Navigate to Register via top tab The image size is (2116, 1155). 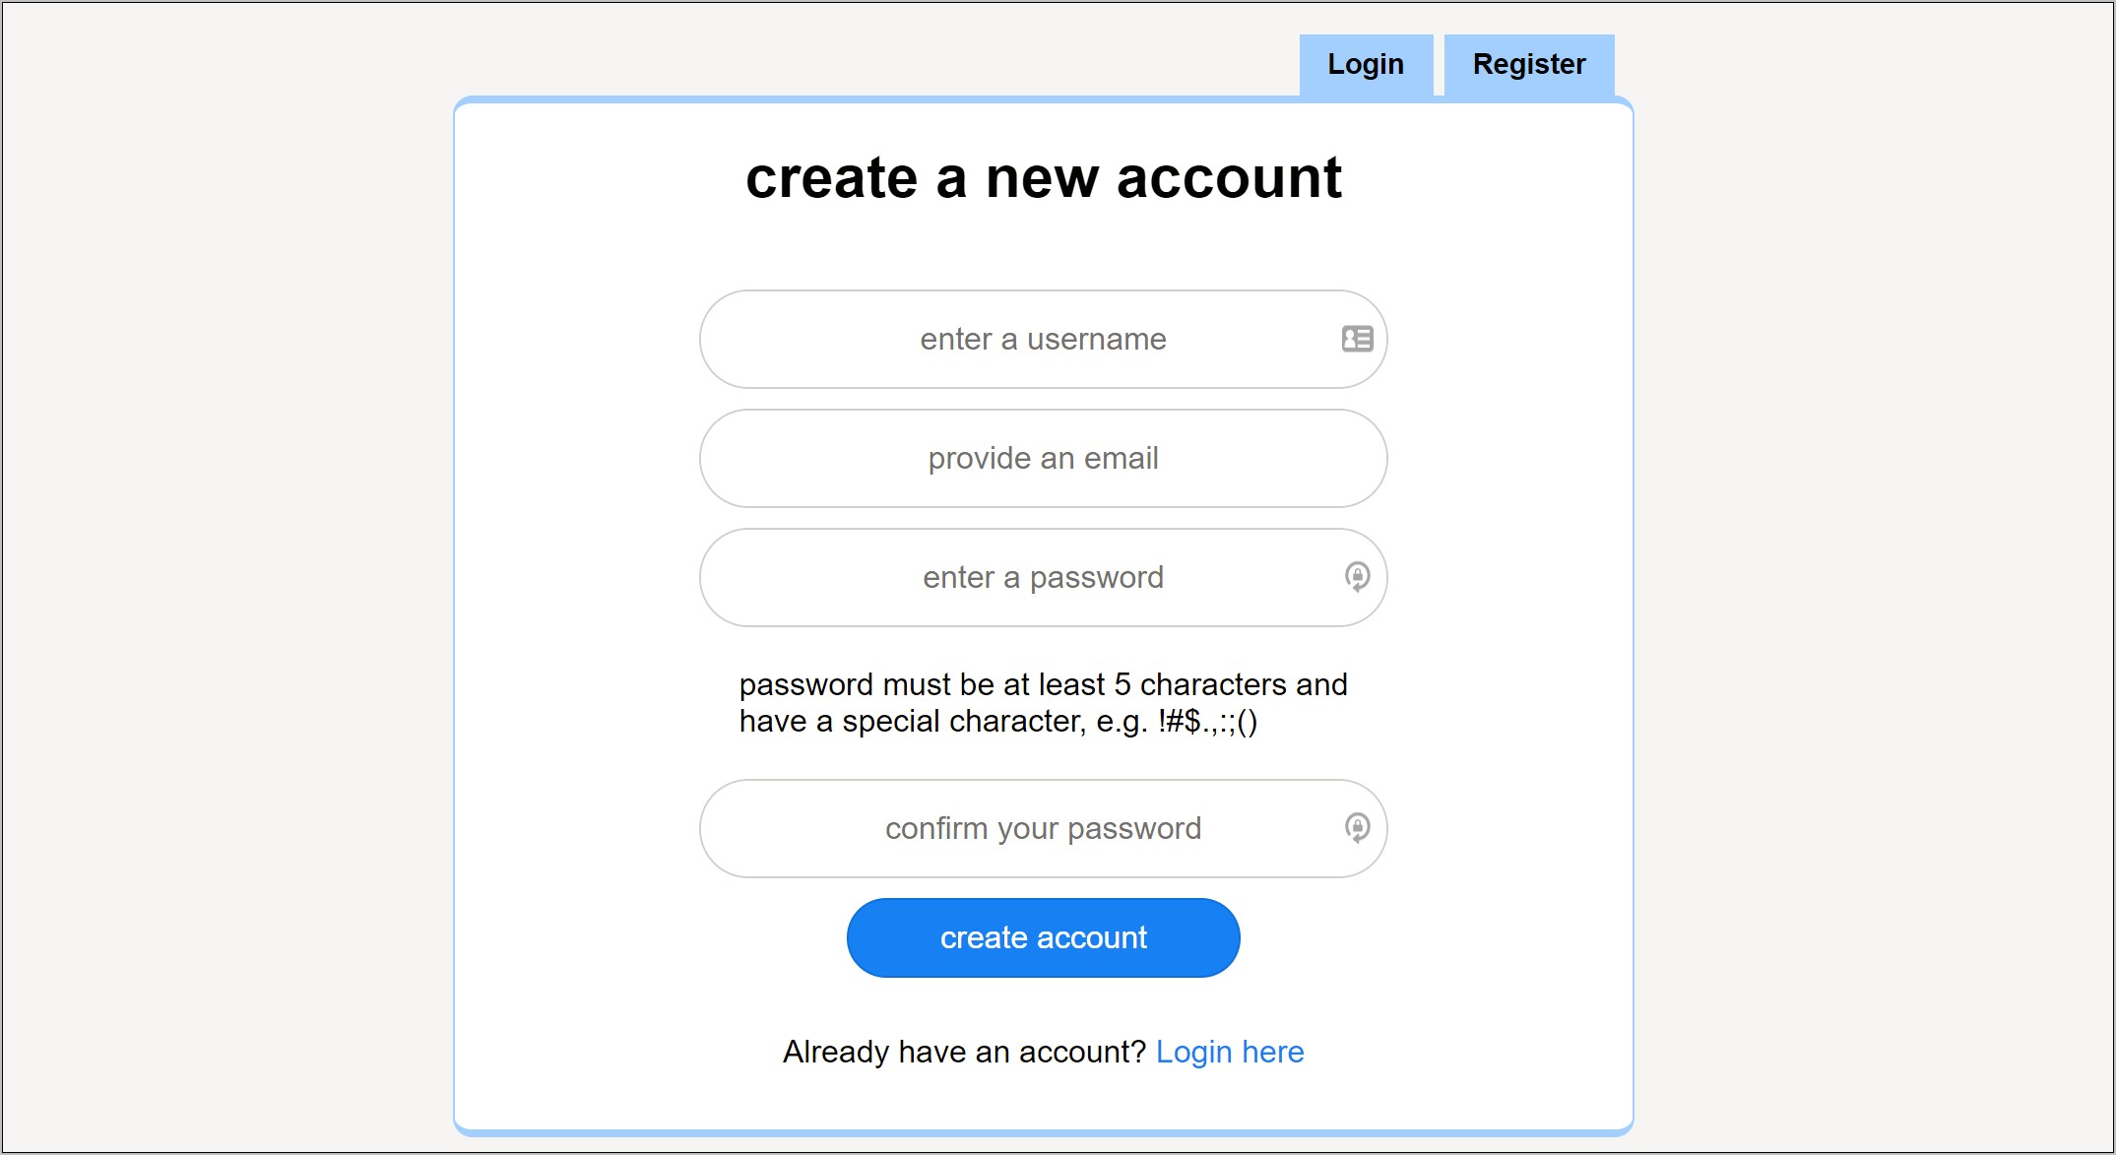[x=1529, y=64]
